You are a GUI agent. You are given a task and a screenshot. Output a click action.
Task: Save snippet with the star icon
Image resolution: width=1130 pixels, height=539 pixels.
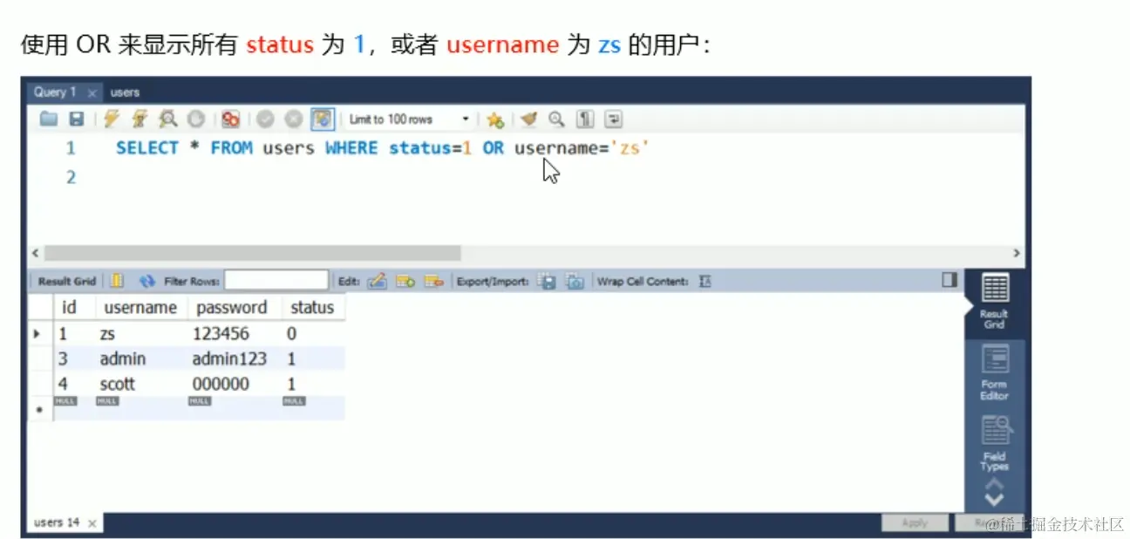click(495, 119)
